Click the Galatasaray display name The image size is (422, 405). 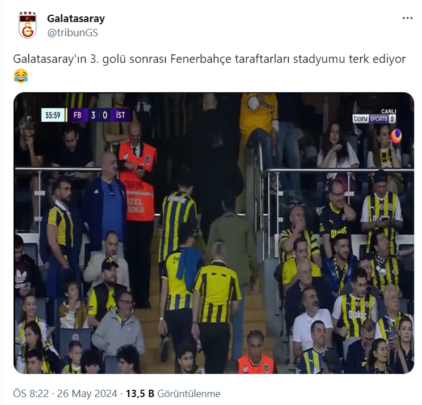tap(76, 19)
